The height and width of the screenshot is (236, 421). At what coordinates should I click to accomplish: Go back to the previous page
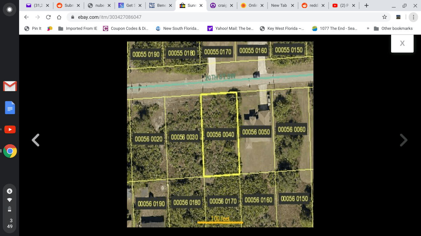point(26,18)
